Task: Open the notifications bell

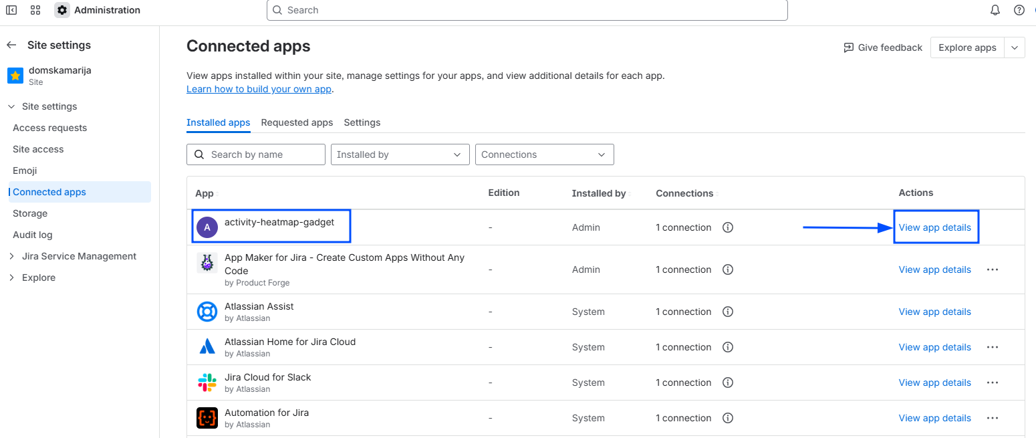Action: 995,10
